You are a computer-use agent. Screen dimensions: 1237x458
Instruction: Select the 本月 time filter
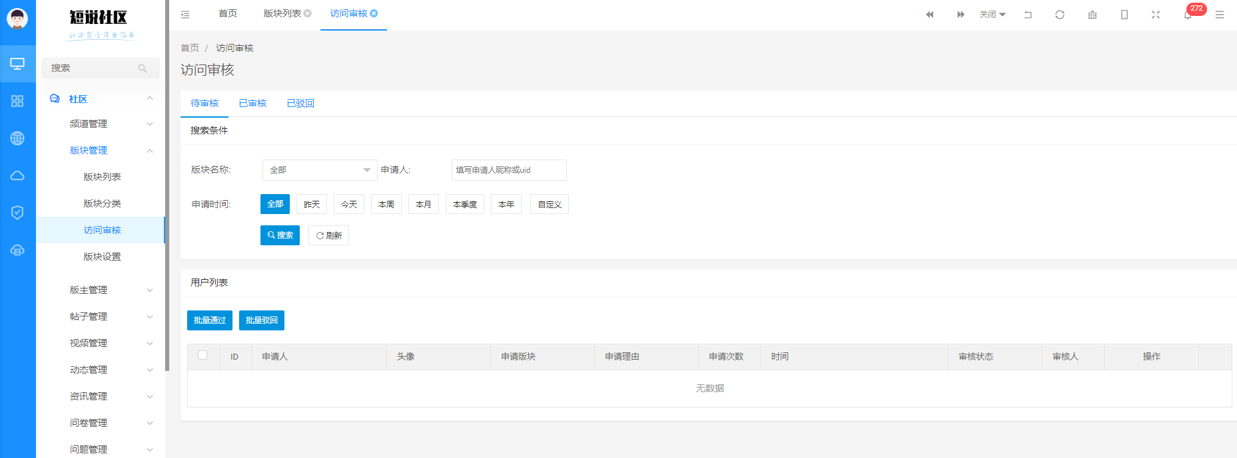(x=424, y=204)
